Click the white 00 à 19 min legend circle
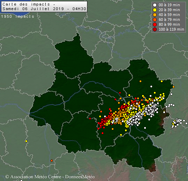The height and width of the screenshot is (181, 188). (x=155, y=5)
